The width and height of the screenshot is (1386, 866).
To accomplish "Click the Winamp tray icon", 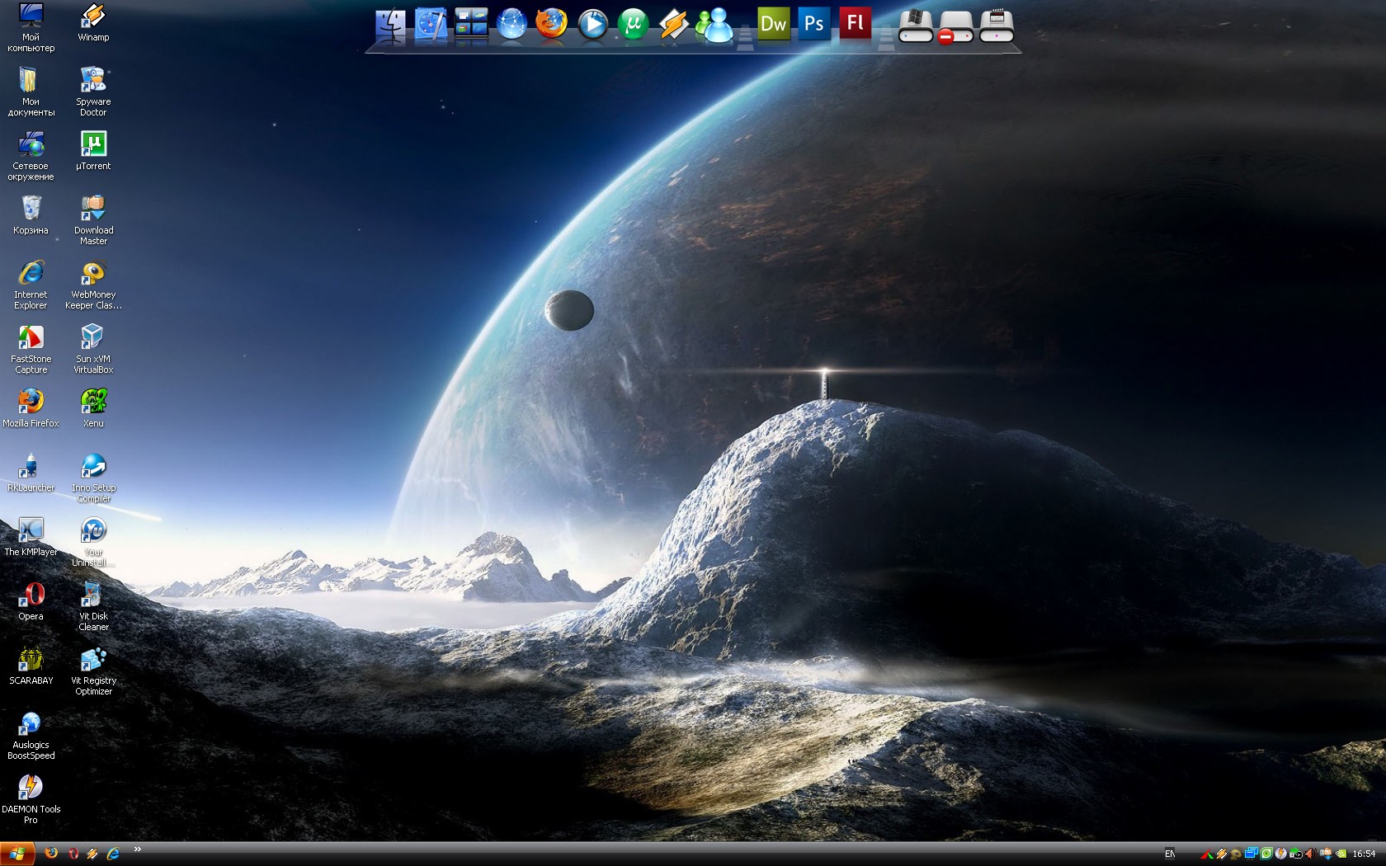I will [x=1222, y=854].
